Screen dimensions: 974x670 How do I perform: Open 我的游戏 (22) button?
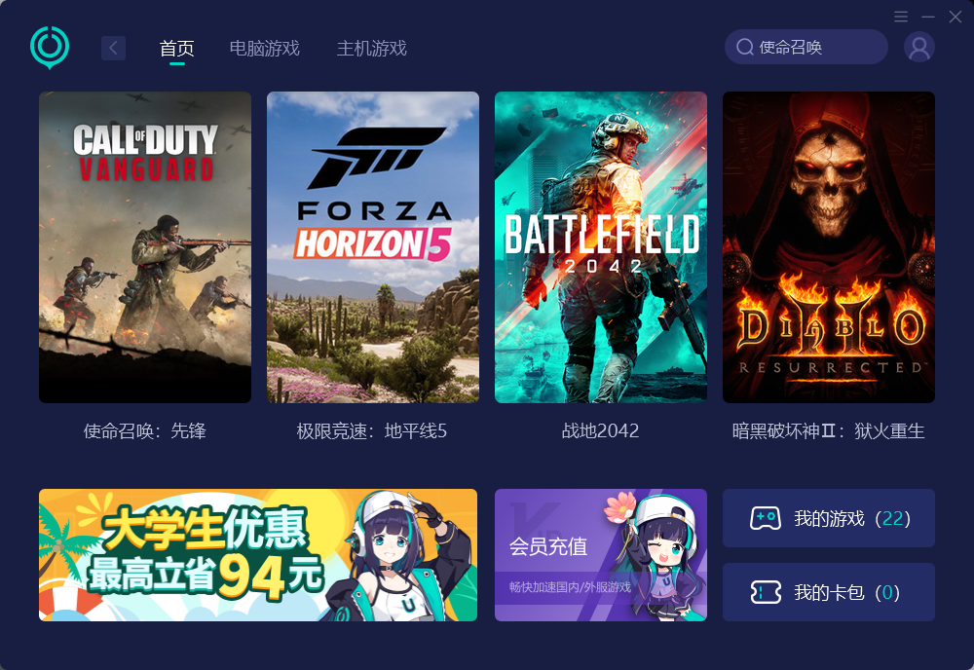[x=829, y=518]
